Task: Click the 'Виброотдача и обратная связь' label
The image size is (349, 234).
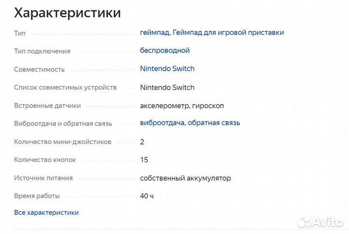Action: (x=63, y=124)
